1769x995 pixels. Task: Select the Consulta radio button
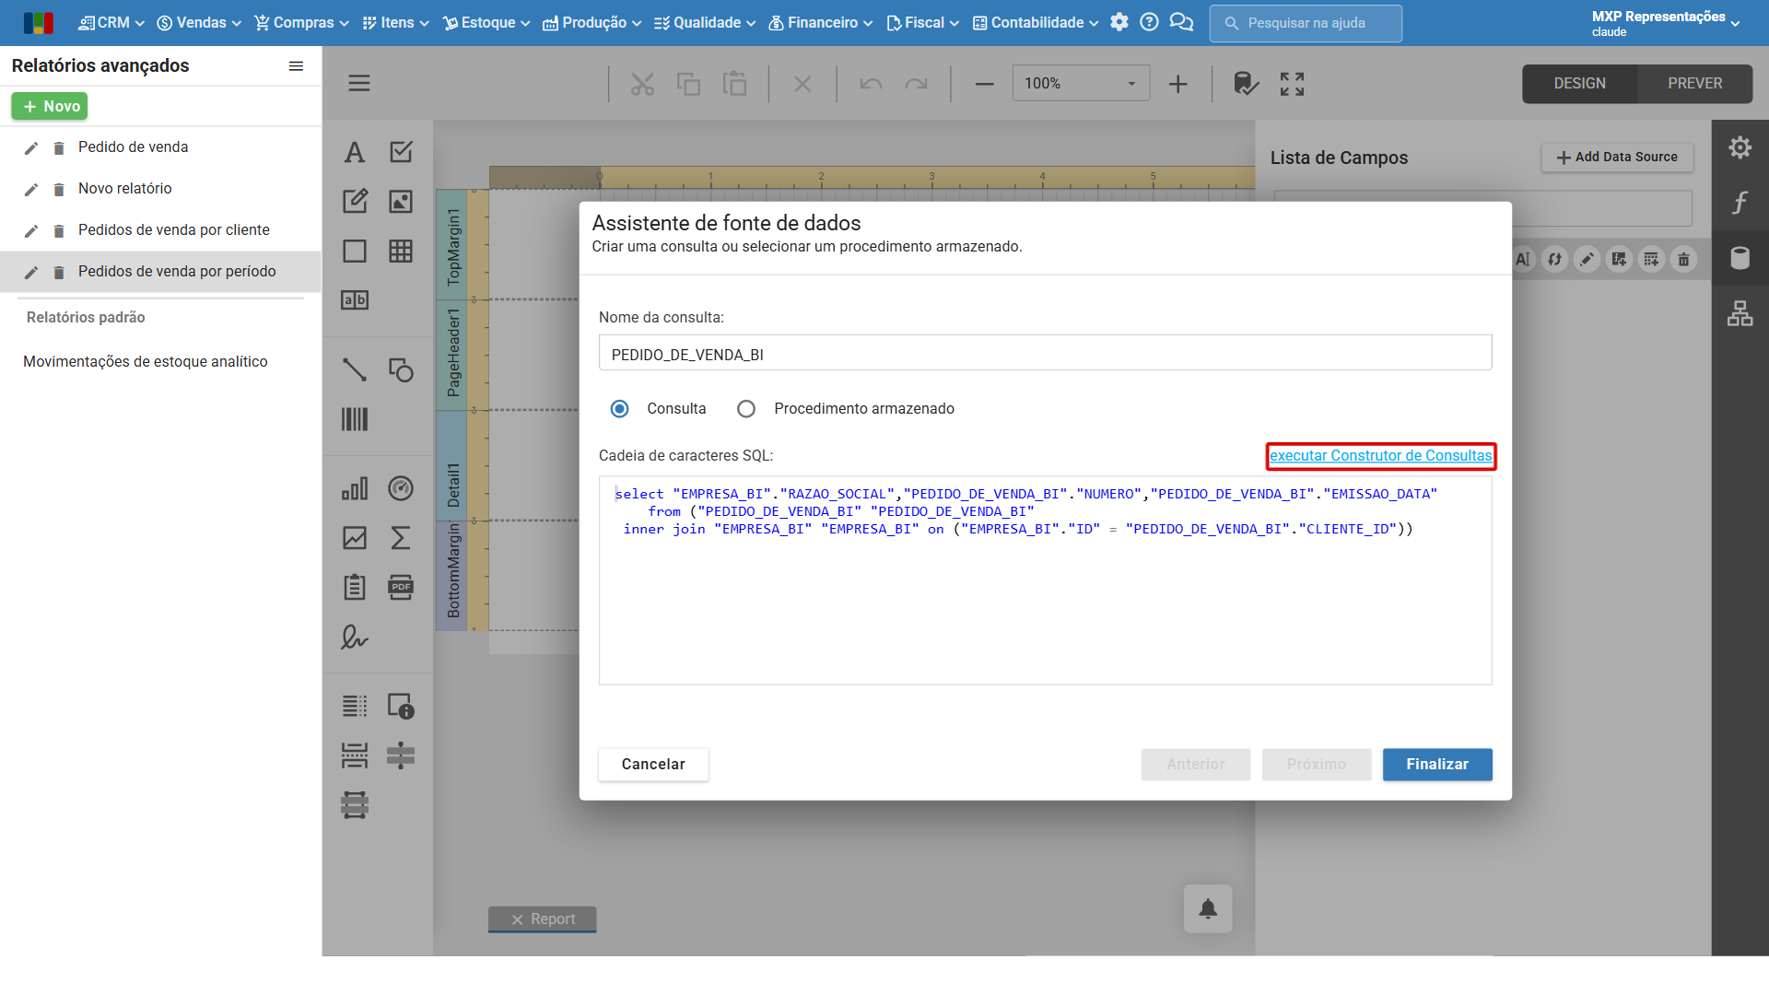click(619, 409)
